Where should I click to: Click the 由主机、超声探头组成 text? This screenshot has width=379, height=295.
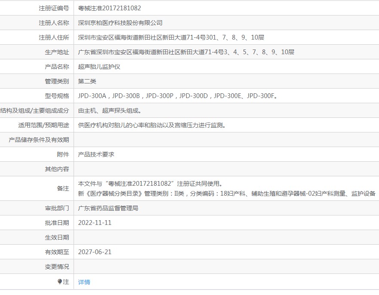point(110,111)
